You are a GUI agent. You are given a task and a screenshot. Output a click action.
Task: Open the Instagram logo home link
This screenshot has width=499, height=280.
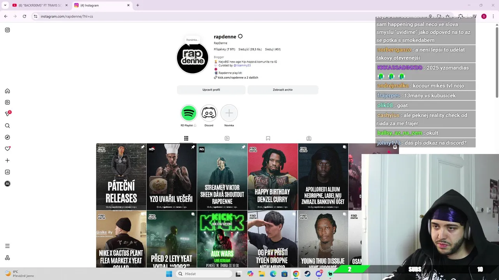pos(7,30)
